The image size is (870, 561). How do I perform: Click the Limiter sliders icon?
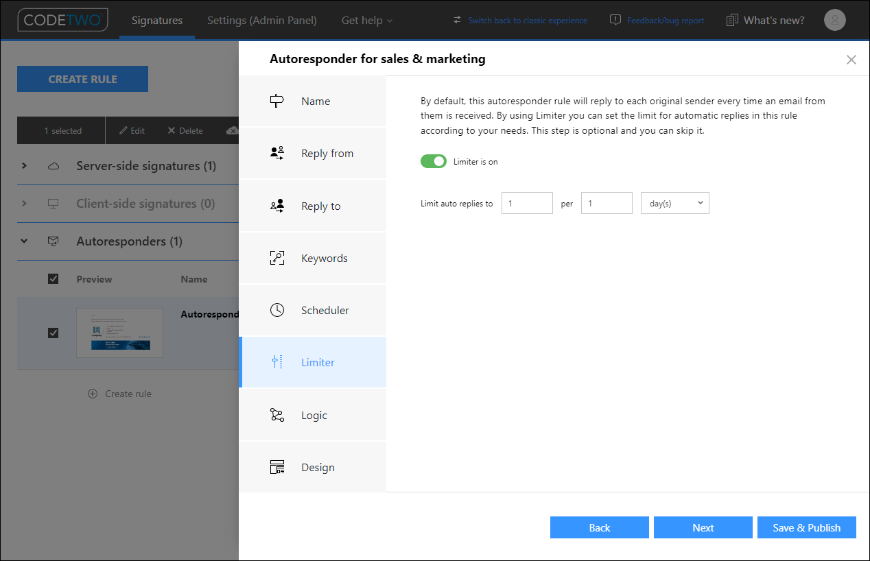coord(277,362)
